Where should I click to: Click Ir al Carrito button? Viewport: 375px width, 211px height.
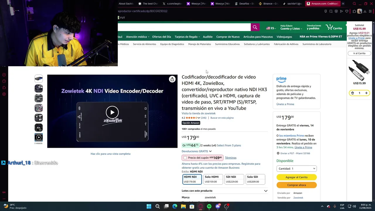pos(359,53)
